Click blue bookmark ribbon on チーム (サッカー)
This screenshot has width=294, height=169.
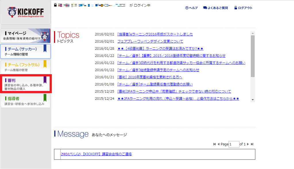pyautogui.click(x=45, y=48)
